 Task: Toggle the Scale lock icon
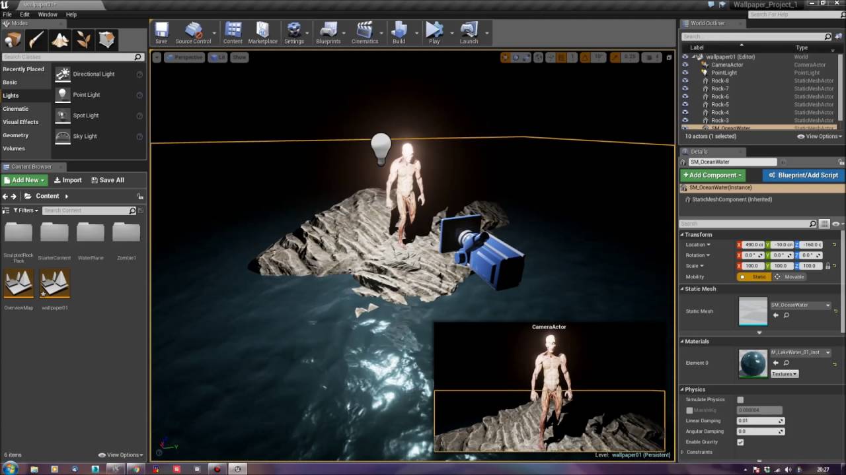(827, 266)
